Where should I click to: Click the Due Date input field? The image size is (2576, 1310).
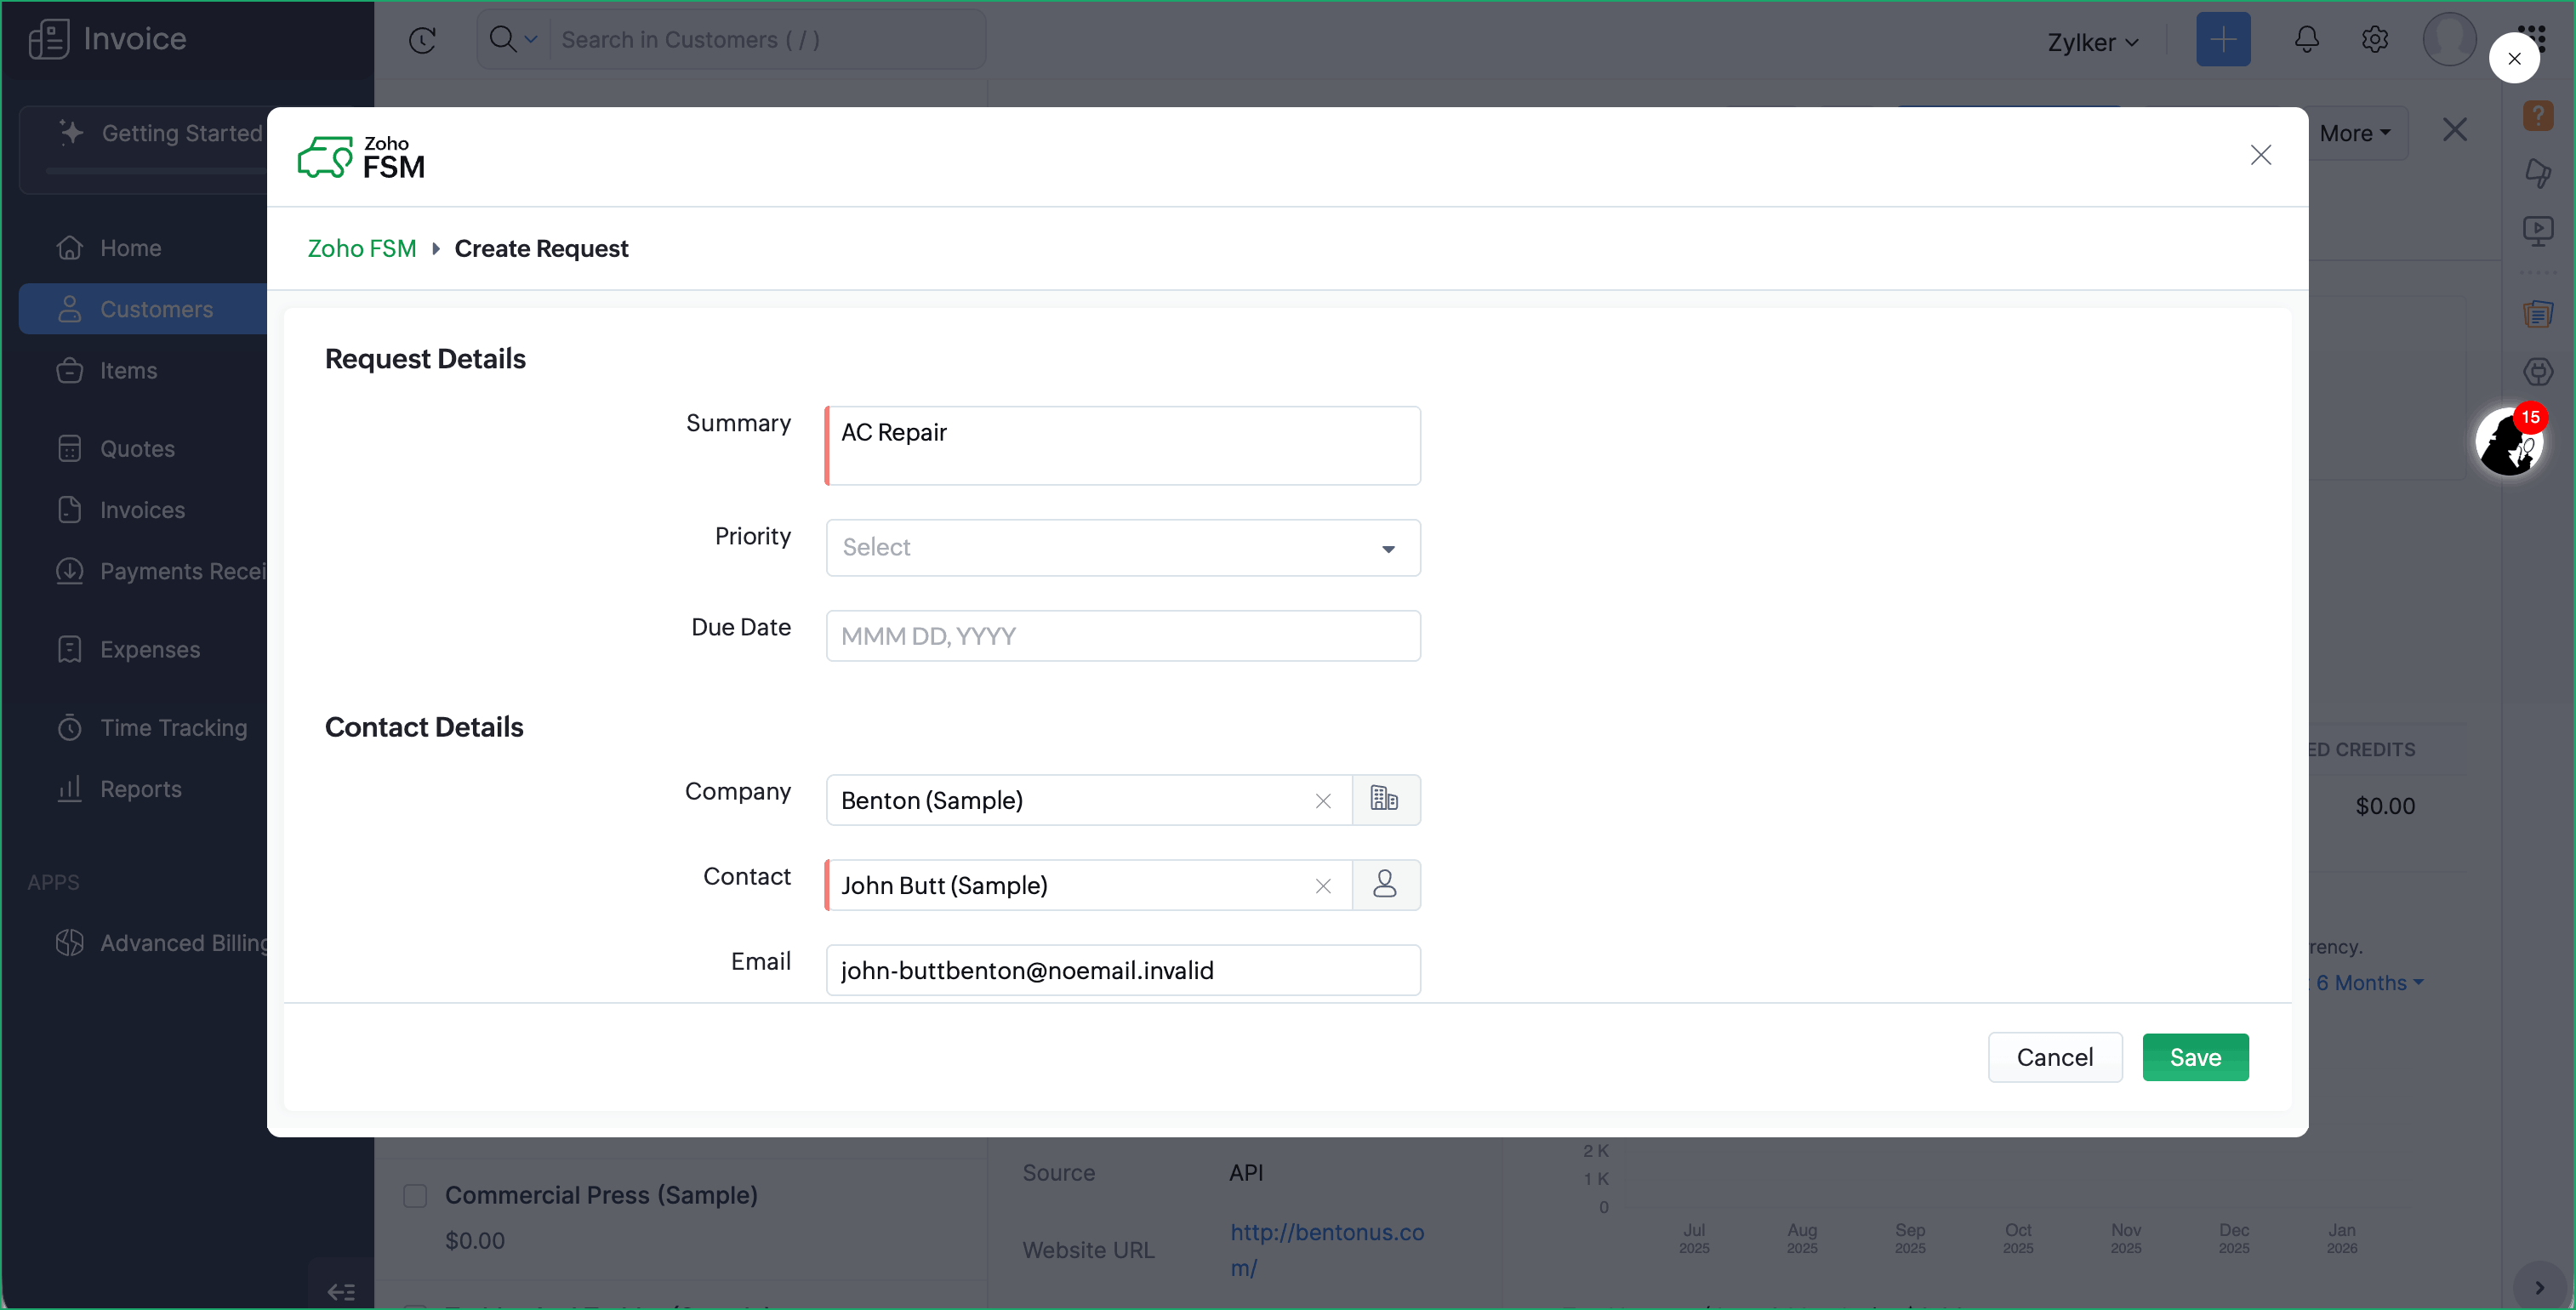(1122, 636)
